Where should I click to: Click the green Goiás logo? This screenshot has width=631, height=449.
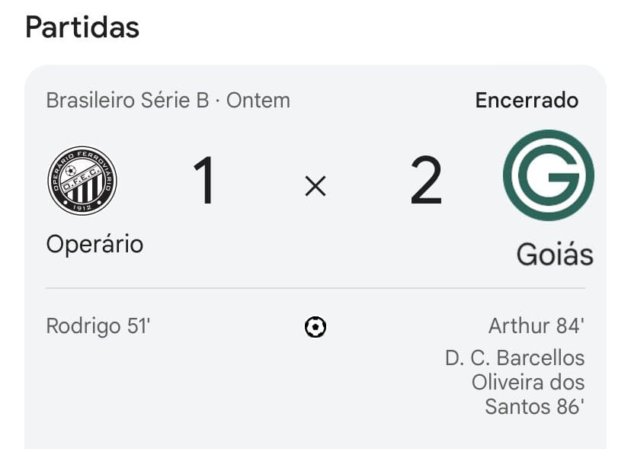pyautogui.click(x=548, y=175)
